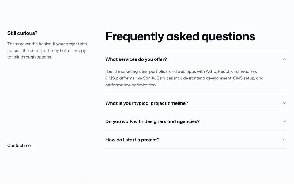Click "Astro, React" in the services answer
Image resolution: width=294 pixels, height=184 pixels.
point(218,71)
